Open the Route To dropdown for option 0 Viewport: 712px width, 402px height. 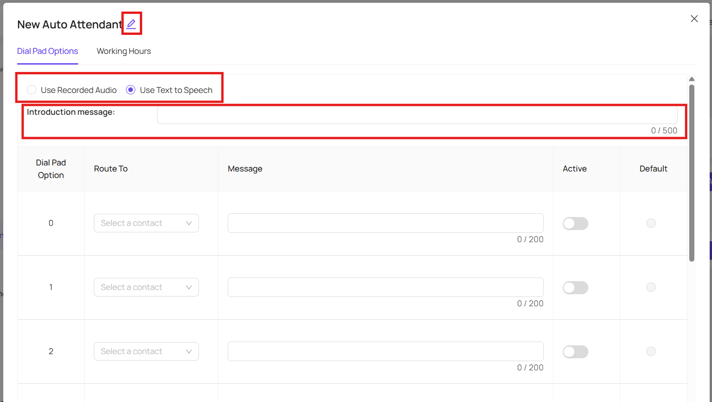pos(146,223)
